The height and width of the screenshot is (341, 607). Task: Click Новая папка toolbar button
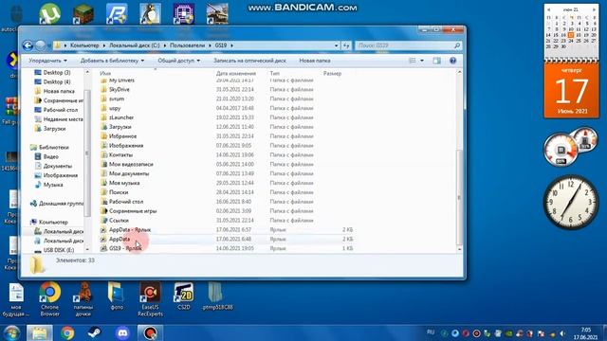[314, 61]
